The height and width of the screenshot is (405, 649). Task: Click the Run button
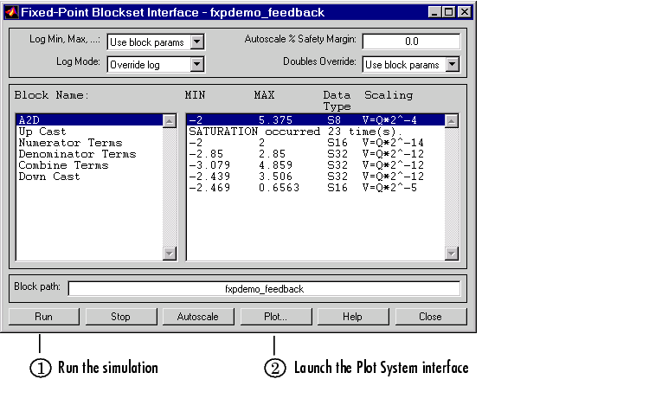click(x=43, y=317)
